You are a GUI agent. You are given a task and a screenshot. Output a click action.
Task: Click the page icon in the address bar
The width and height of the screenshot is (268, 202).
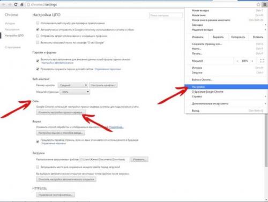click(28, 5)
